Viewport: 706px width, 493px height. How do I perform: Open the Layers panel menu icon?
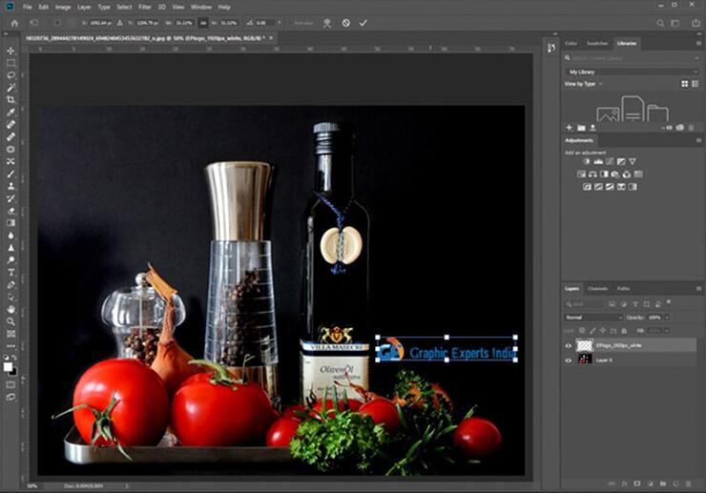click(x=697, y=288)
